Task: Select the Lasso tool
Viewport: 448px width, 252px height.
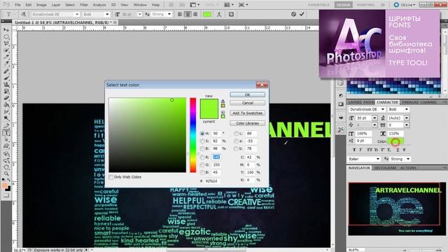Action: (x=6, y=43)
